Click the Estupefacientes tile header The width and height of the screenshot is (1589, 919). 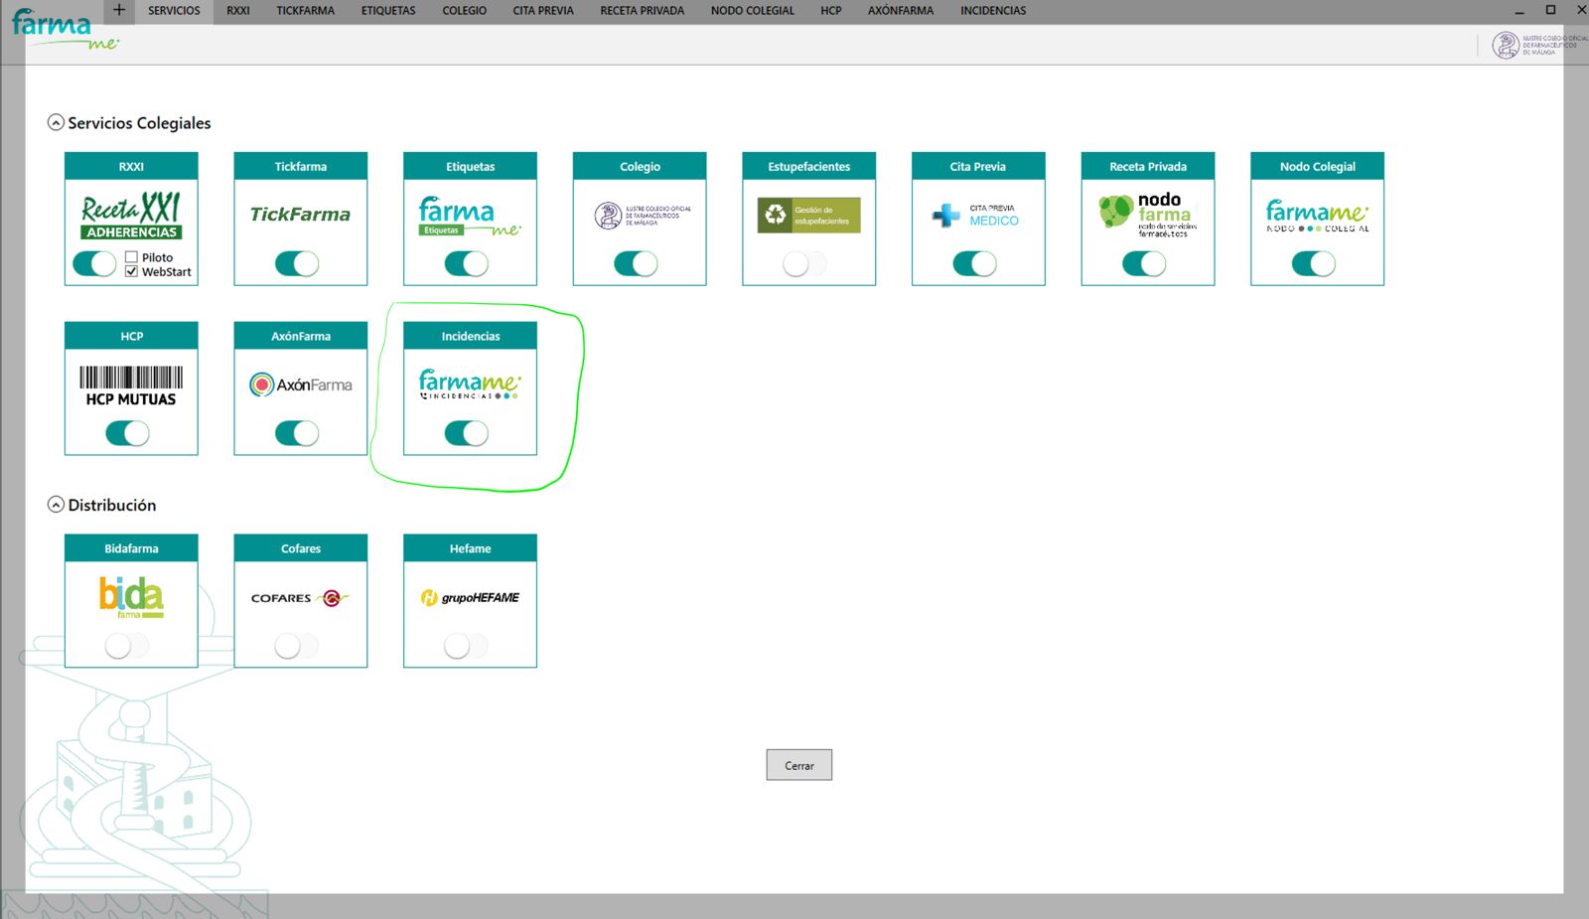(808, 166)
